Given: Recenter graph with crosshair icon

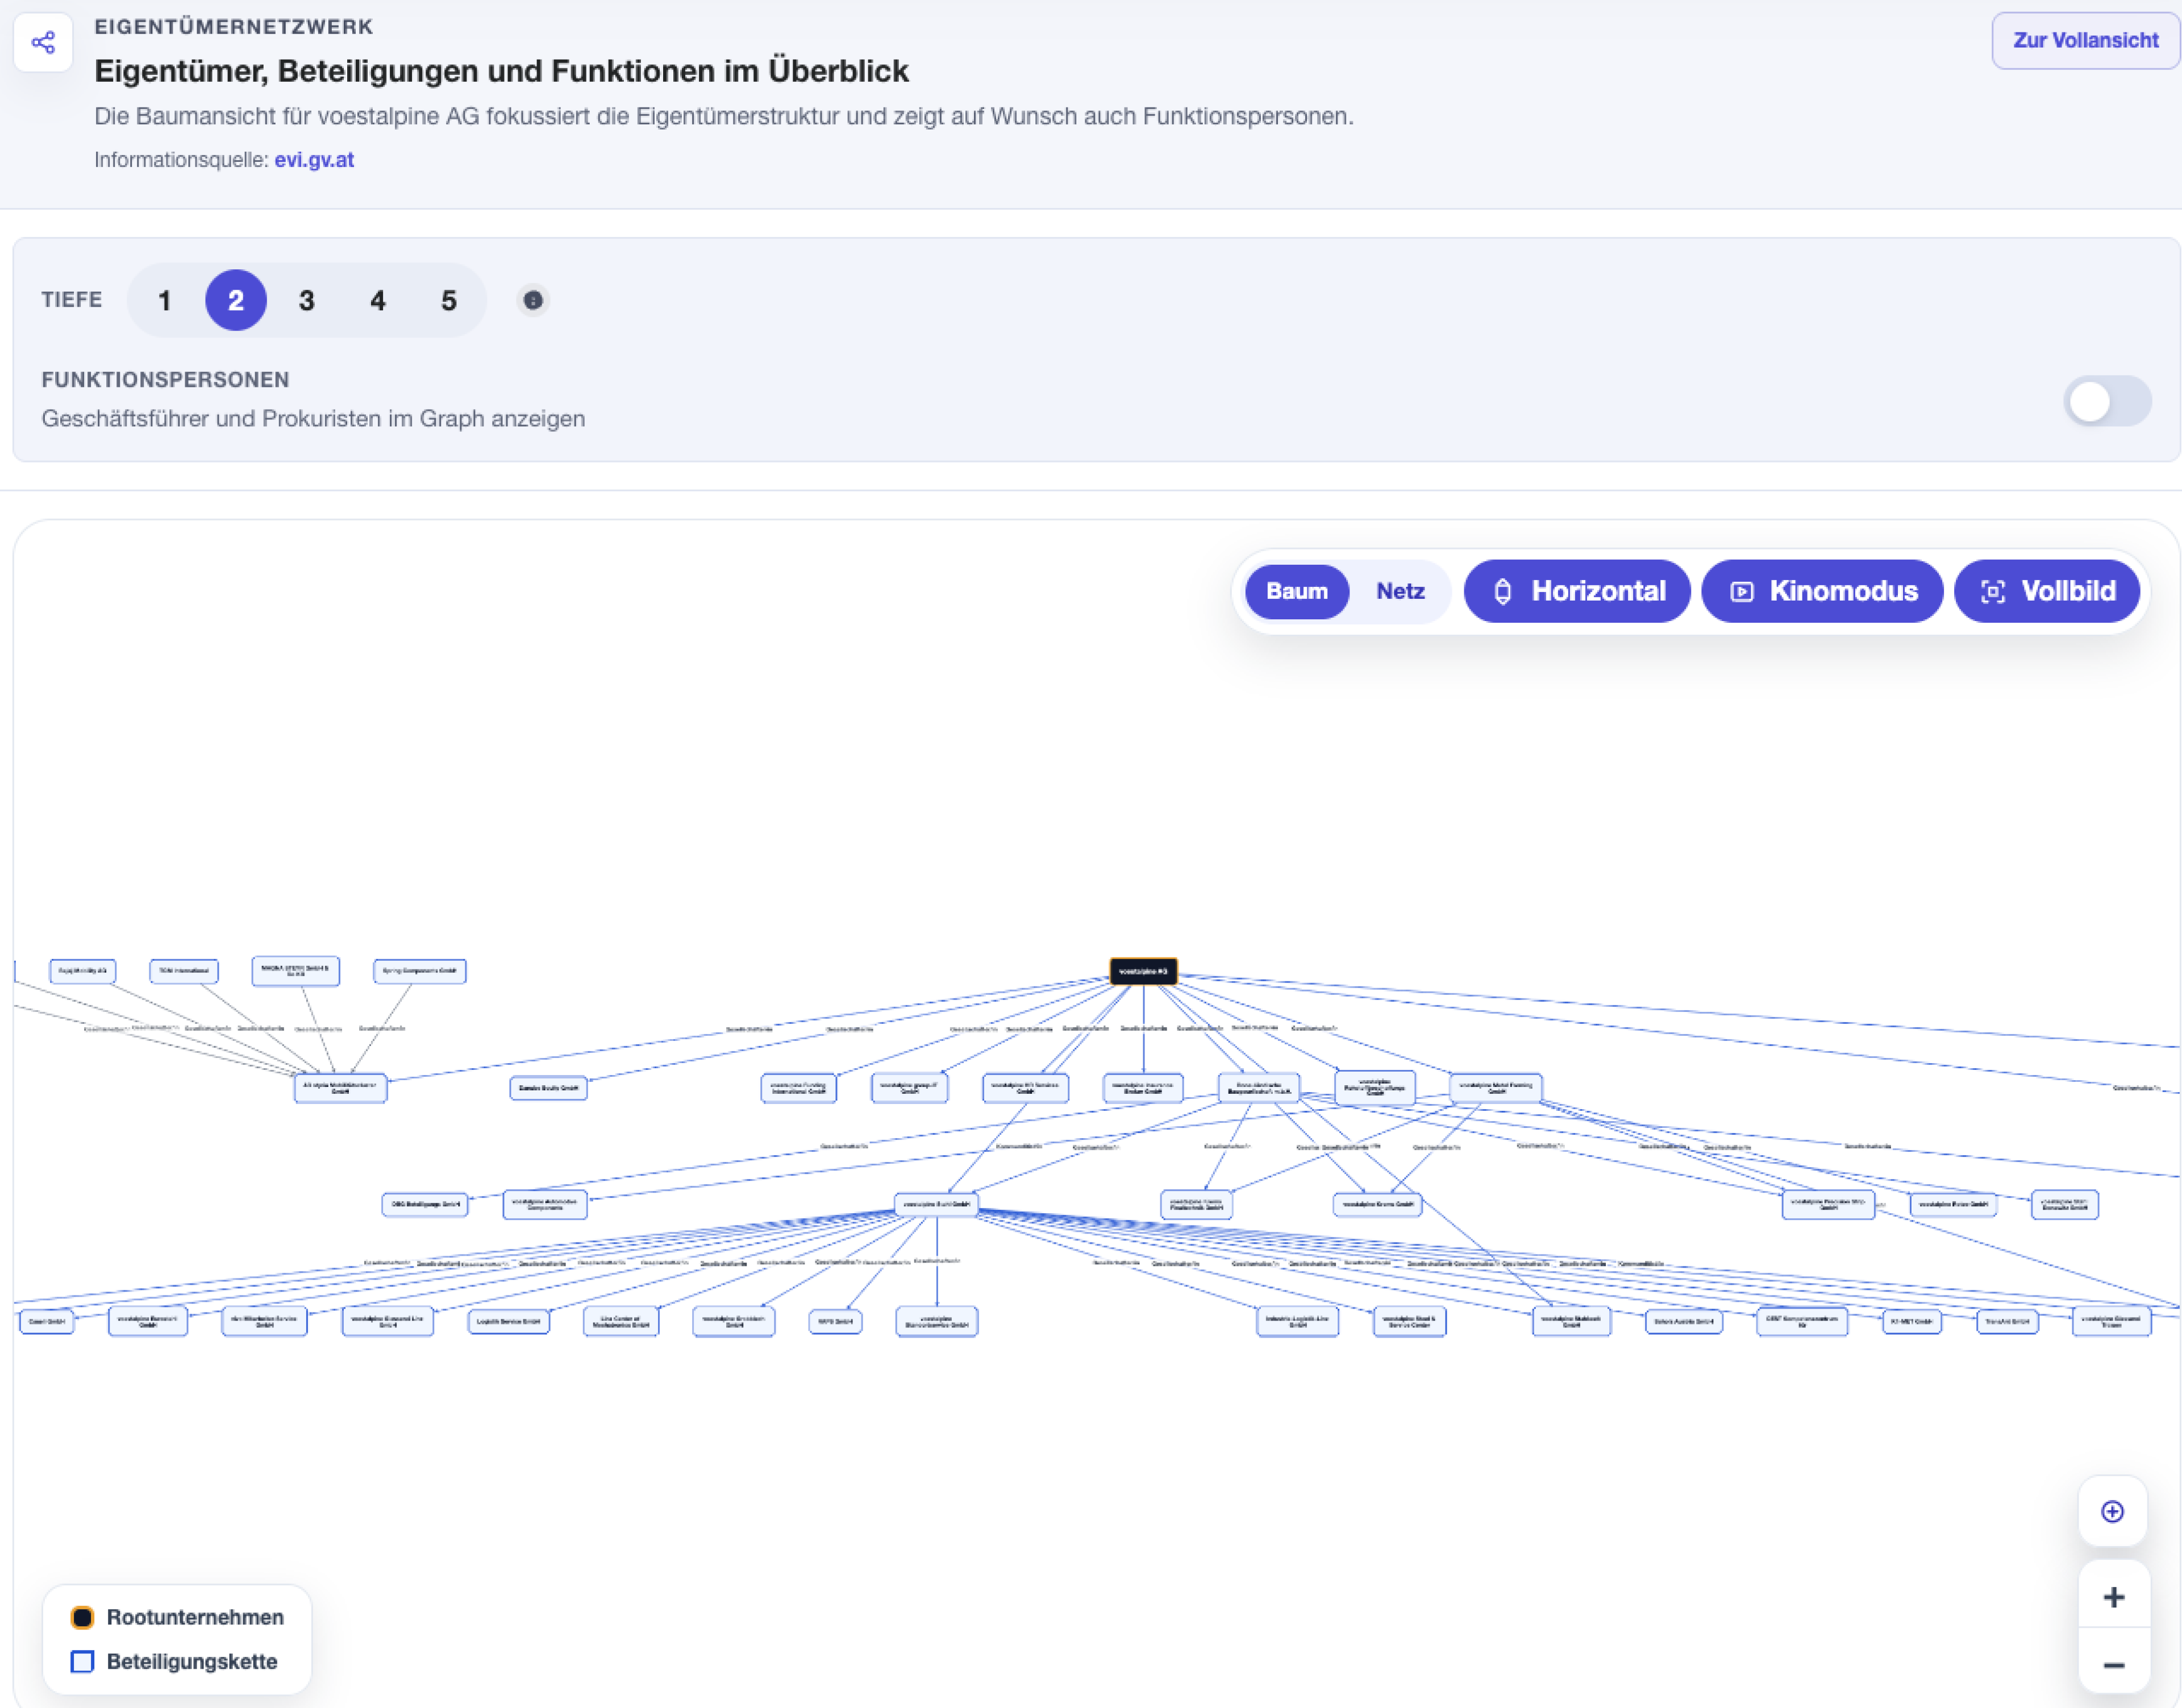Looking at the screenshot, I should click(x=2112, y=1511).
